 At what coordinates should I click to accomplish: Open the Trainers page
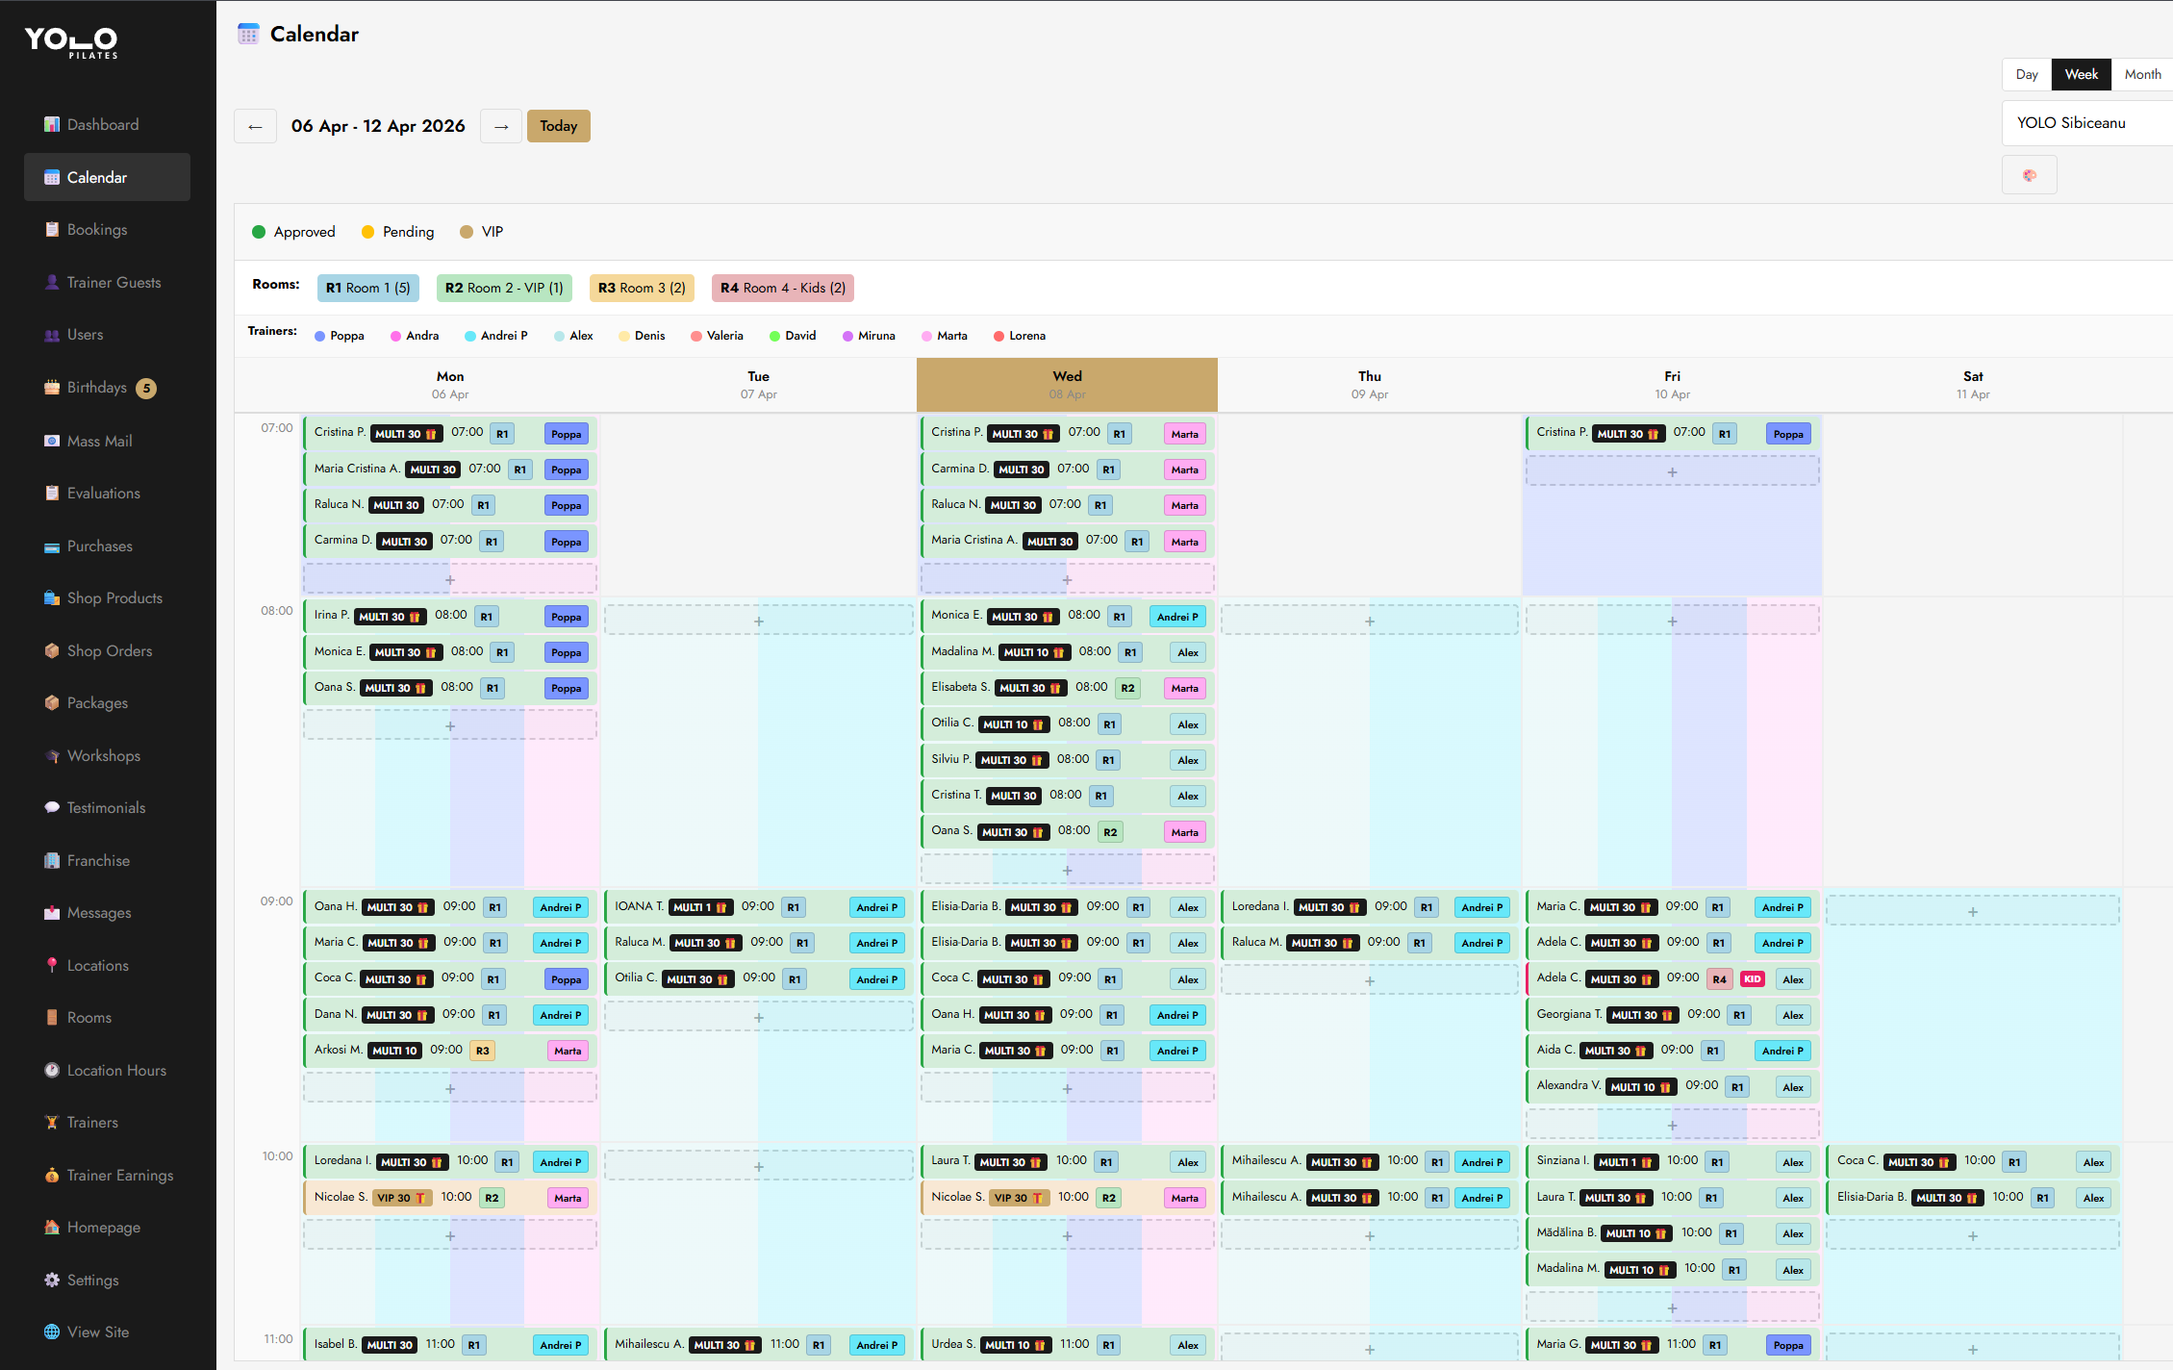pyautogui.click(x=92, y=1122)
